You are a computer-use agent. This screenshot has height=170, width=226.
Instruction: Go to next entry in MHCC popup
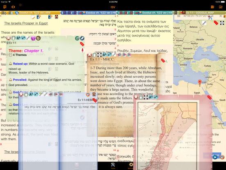click(x=124, y=55)
